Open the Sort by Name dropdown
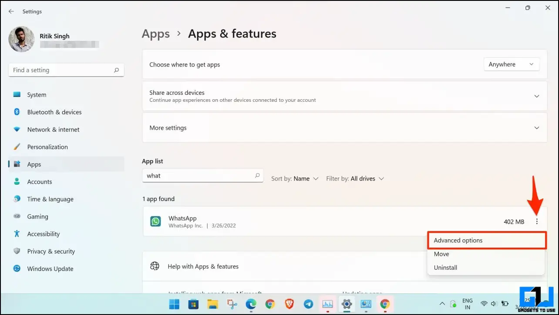The image size is (559, 315). (x=295, y=179)
